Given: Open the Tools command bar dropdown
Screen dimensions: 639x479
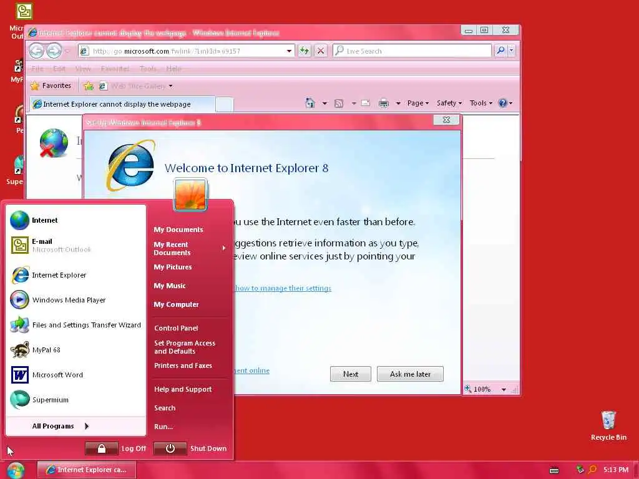Looking at the screenshot, I should click(x=481, y=103).
